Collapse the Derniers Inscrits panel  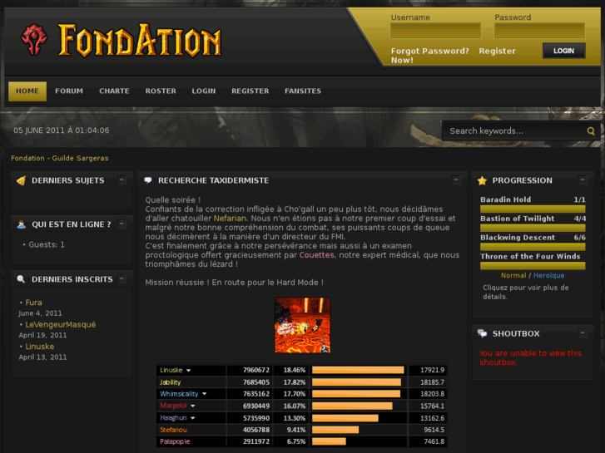[122, 278]
